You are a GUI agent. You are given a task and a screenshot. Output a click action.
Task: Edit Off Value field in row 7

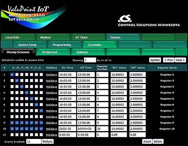(x=137, y=111)
